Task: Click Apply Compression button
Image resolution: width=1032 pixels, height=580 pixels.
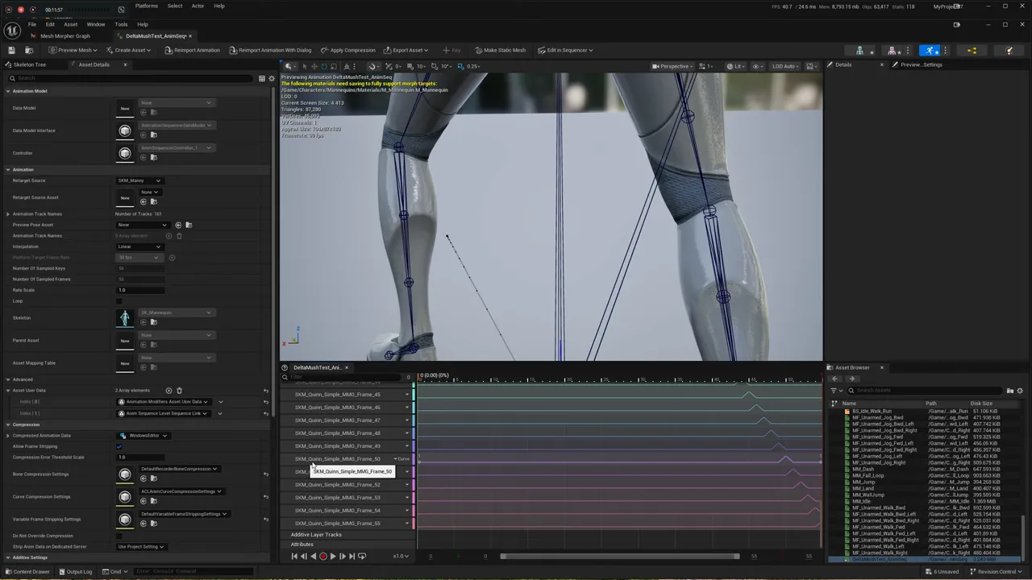Action: click(x=348, y=50)
